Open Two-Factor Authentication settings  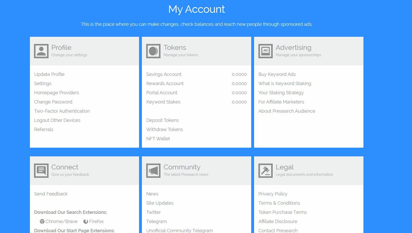click(62, 111)
